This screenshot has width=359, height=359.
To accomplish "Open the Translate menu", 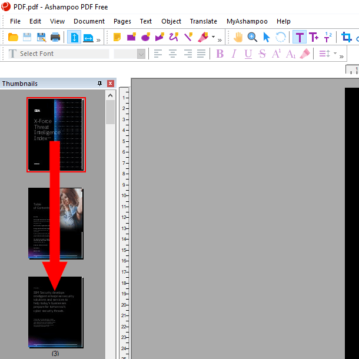I will click(x=203, y=21).
